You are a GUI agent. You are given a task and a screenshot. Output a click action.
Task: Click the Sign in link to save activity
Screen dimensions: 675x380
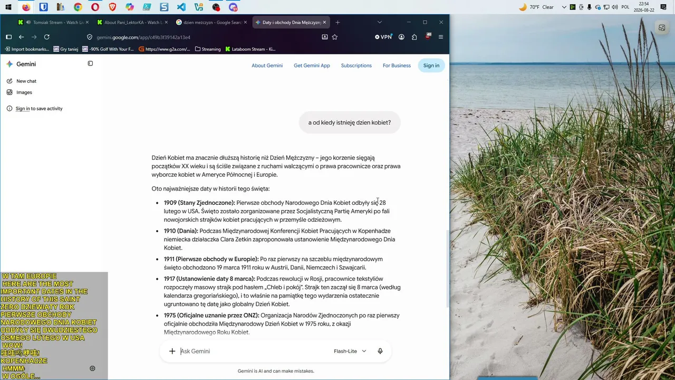23,109
